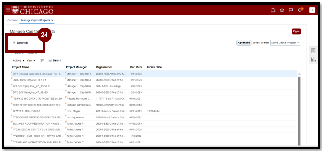322x151 pixels.
Task: Sort by Project Name column header
Action: [20, 67]
